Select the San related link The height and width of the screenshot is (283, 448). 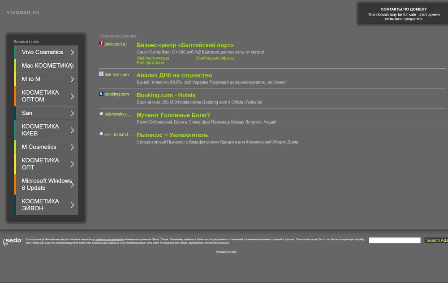(46, 113)
